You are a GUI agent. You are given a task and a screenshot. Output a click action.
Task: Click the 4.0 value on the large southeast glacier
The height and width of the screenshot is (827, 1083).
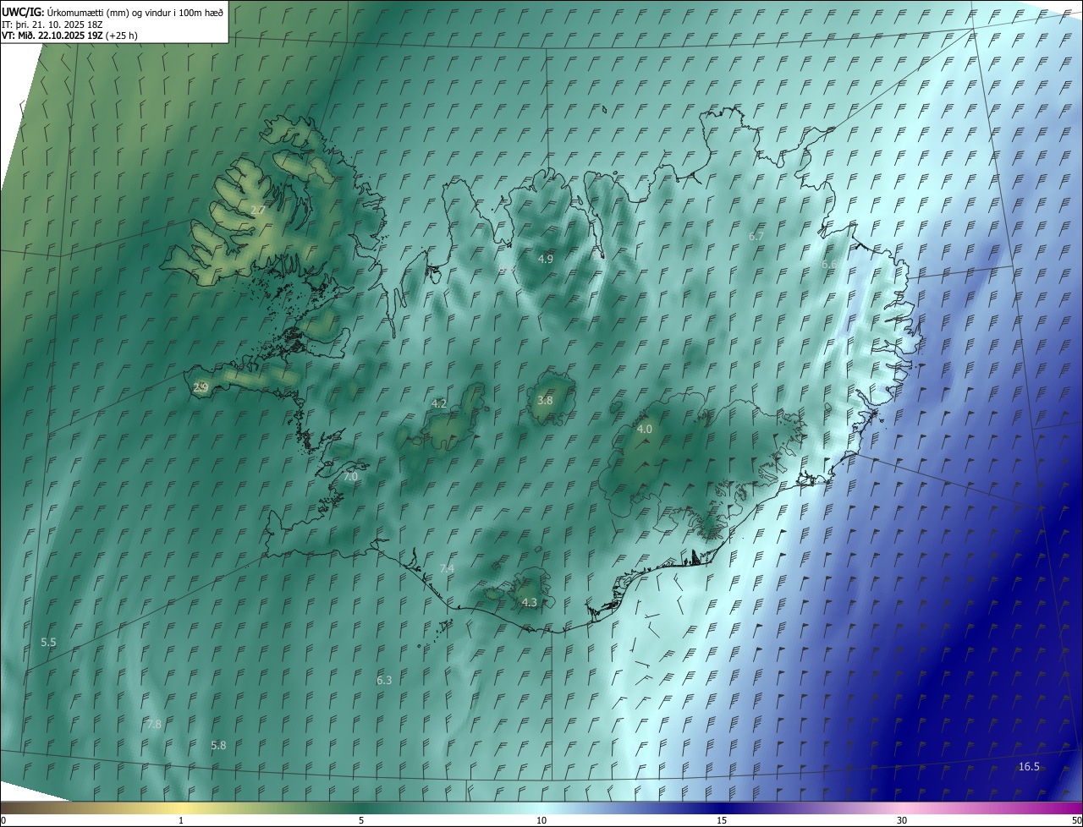(x=645, y=430)
